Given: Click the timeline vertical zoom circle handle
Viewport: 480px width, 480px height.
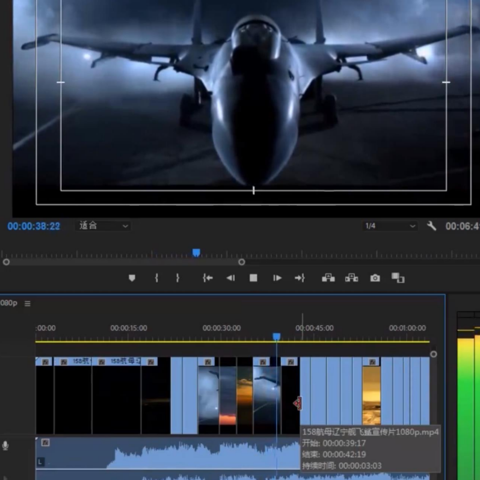Looking at the screenshot, I should pyautogui.click(x=434, y=354).
